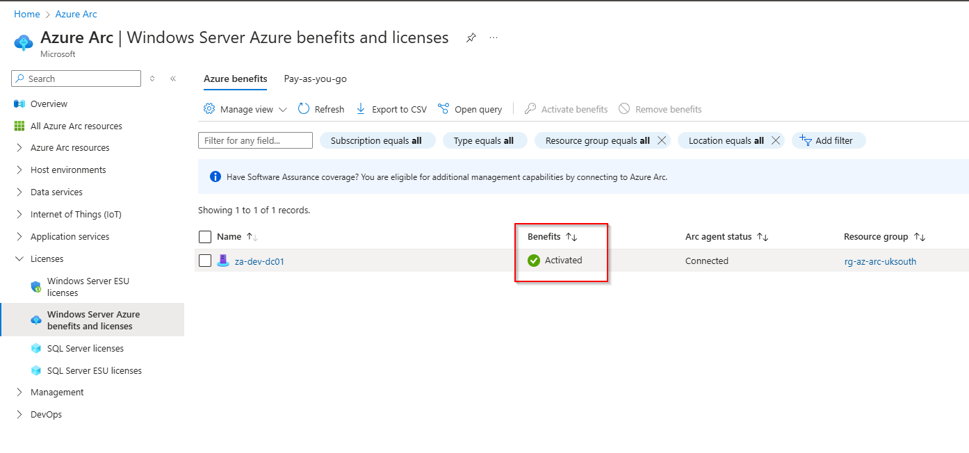This screenshot has height=453, width=969.
Task: Open Windows Server ESU licenses menu item
Action: pos(88,287)
